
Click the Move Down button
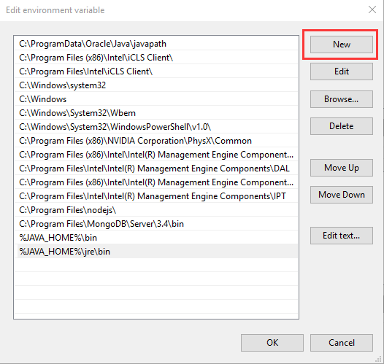click(342, 195)
